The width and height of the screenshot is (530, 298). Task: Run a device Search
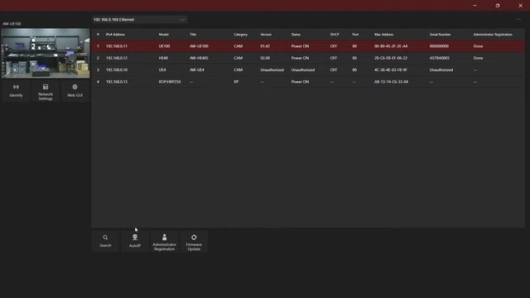click(105, 241)
